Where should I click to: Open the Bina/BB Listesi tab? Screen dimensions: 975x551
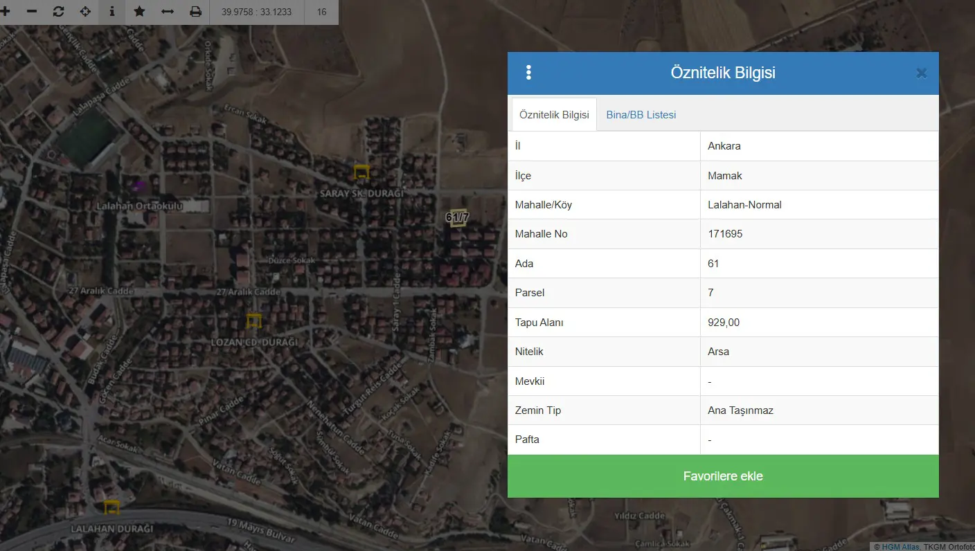tap(641, 114)
